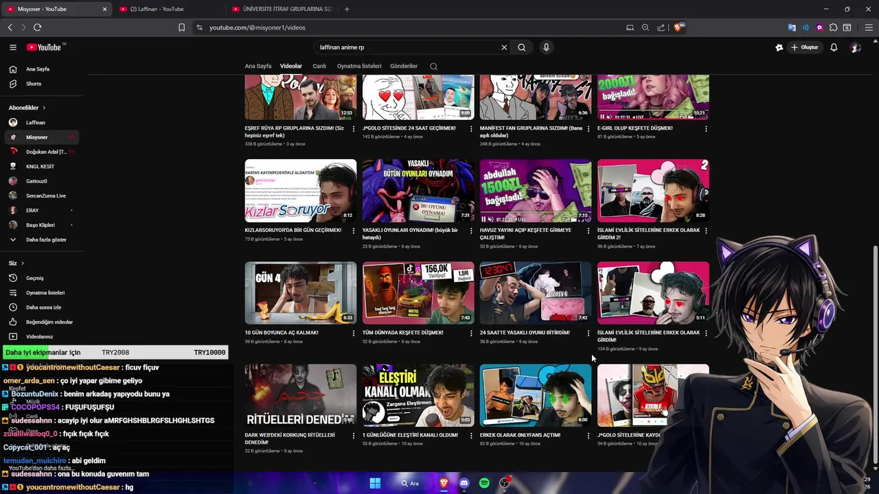Open ERAY subscription channel
This screenshot has height=494, width=879.
43,211
